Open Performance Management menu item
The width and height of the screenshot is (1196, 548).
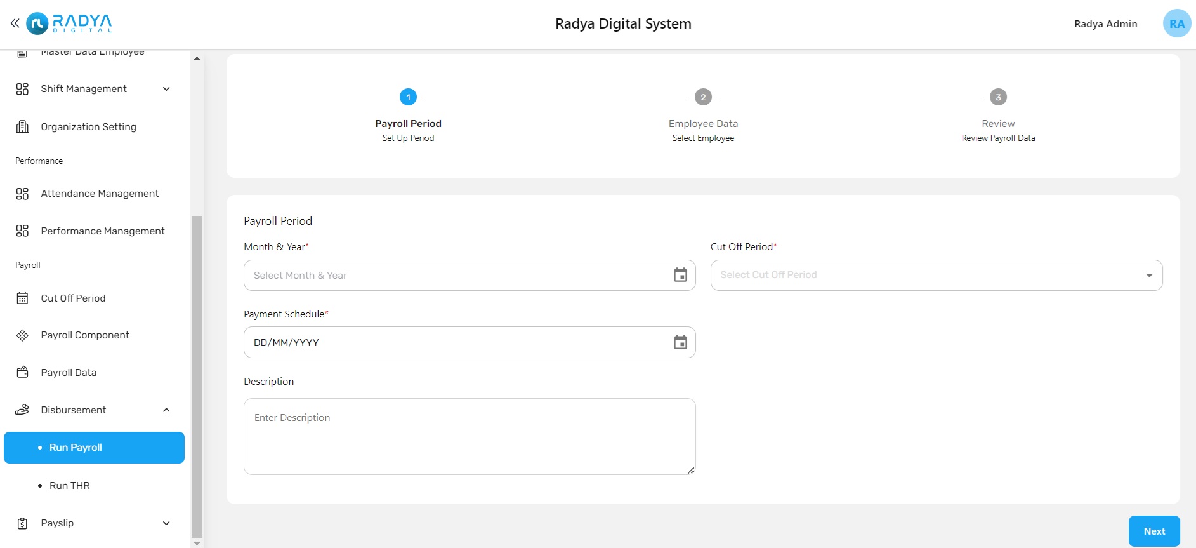click(94, 231)
